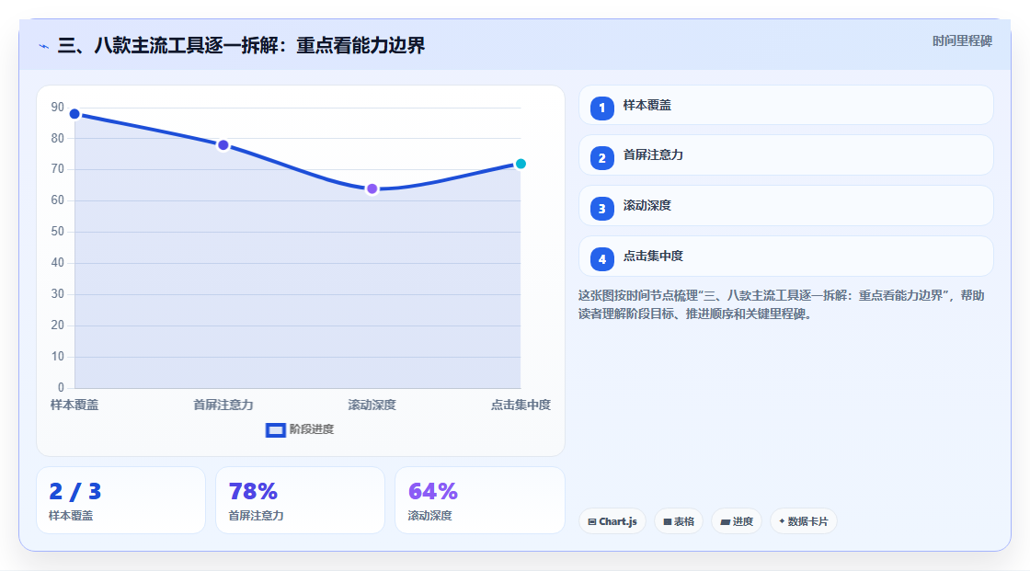The width and height of the screenshot is (1030, 571).
Task: Open the 点击集中度 milestone row
Action: tap(785, 257)
